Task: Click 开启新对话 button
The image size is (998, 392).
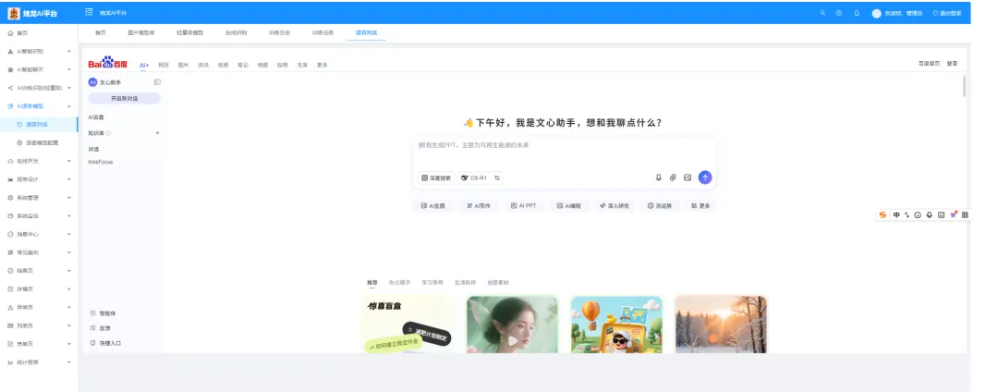Action: click(124, 99)
